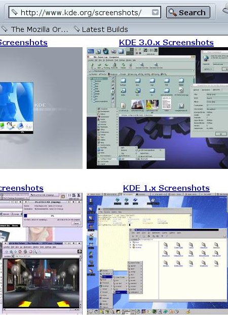
Task: Open the Latest Builds bookmark
Action: [x=101, y=29]
